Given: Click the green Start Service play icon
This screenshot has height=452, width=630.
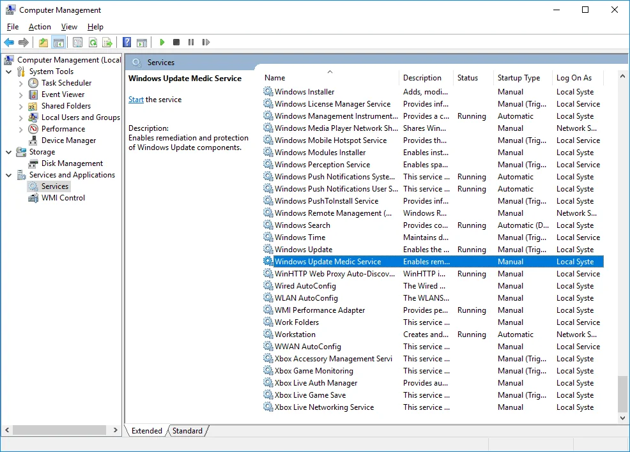Looking at the screenshot, I should [162, 42].
